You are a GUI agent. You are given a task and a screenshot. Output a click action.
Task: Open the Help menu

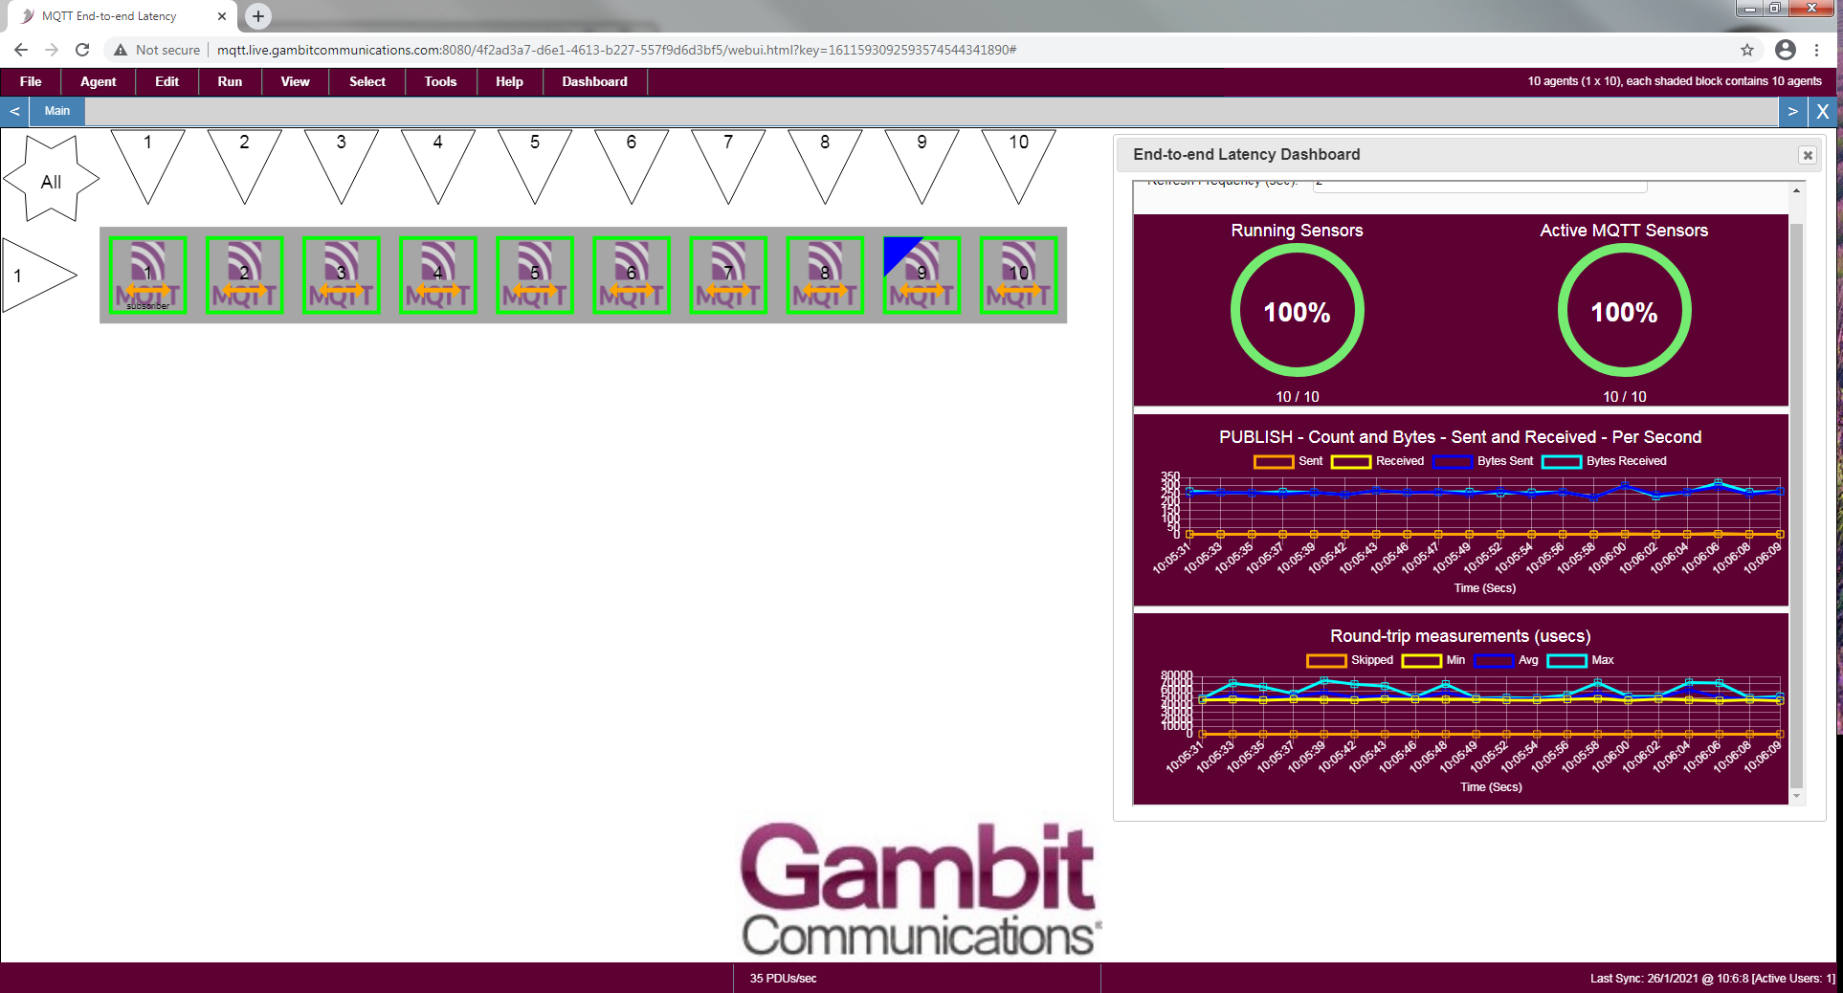point(509,82)
